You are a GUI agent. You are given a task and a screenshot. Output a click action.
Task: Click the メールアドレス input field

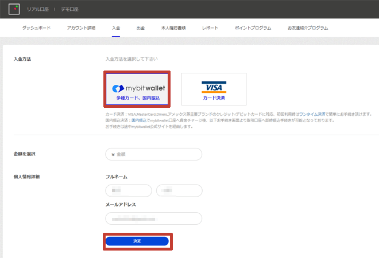(x=154, y=218)
